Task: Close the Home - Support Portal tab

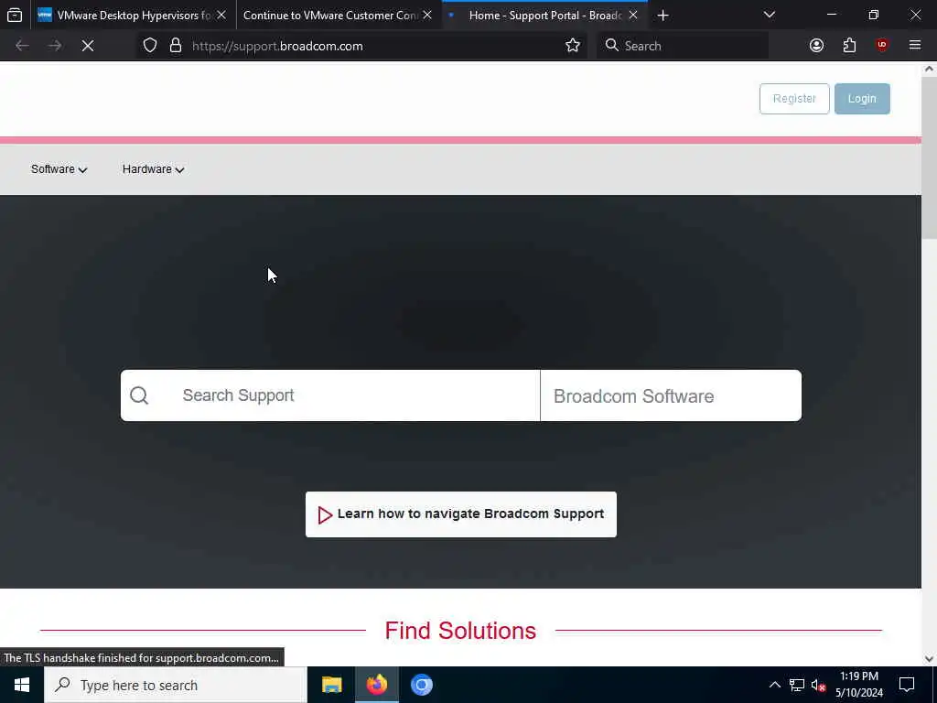Action: [633, 16]
